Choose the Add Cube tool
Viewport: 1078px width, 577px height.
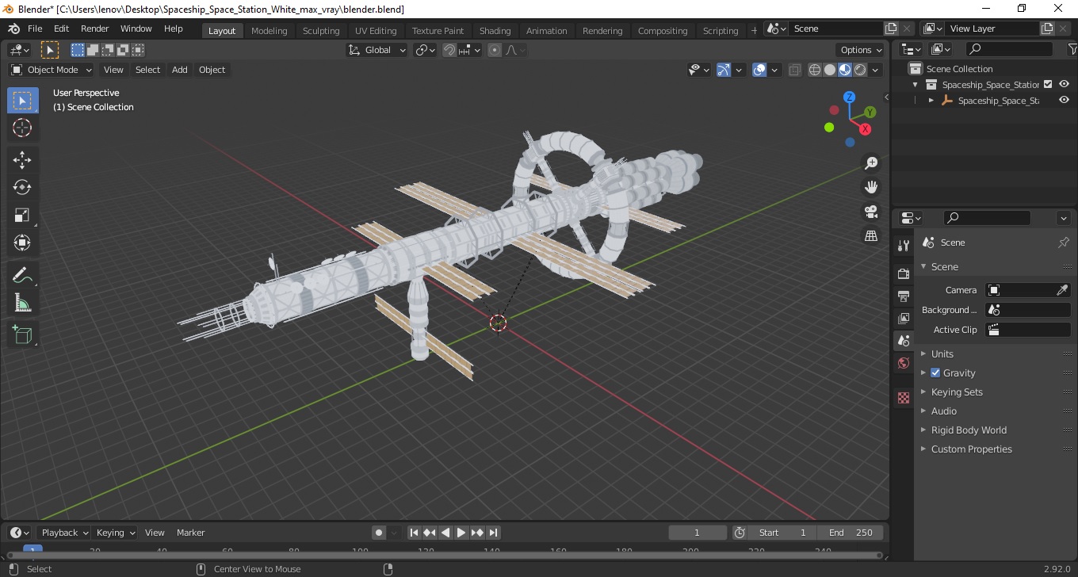(x=22, y=334)
